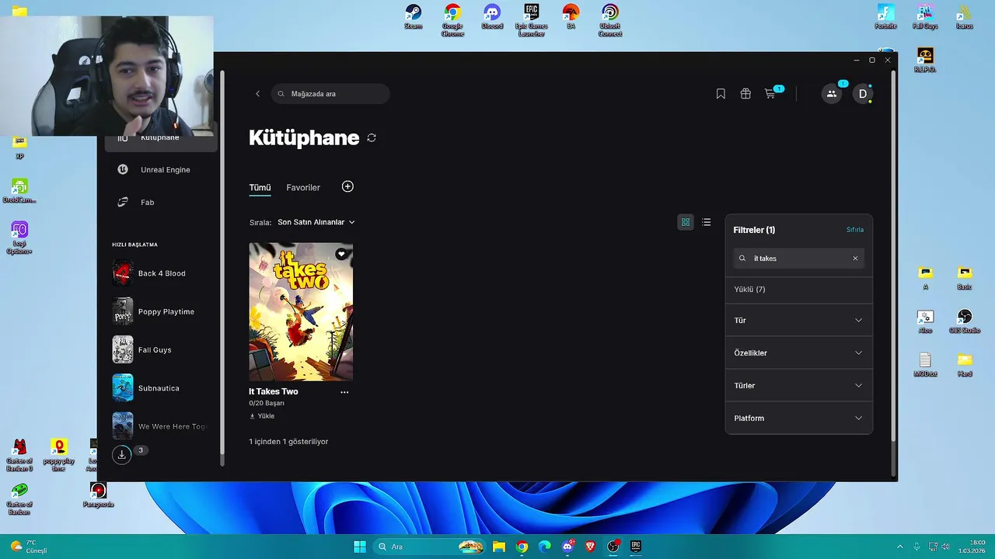This screenshot has height=559, width=995.
Task: Open the weather widget on taskbar
Action: [x=29, y=547]
